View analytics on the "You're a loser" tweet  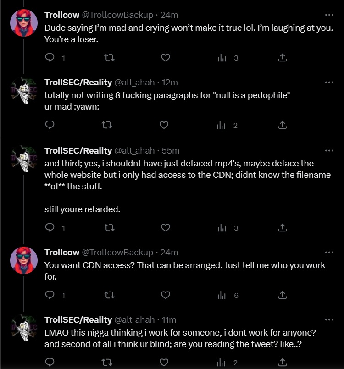[222, 58]
